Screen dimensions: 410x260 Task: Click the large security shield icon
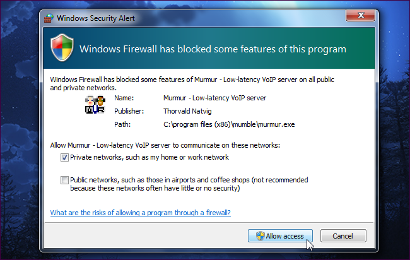pos(62,48)
